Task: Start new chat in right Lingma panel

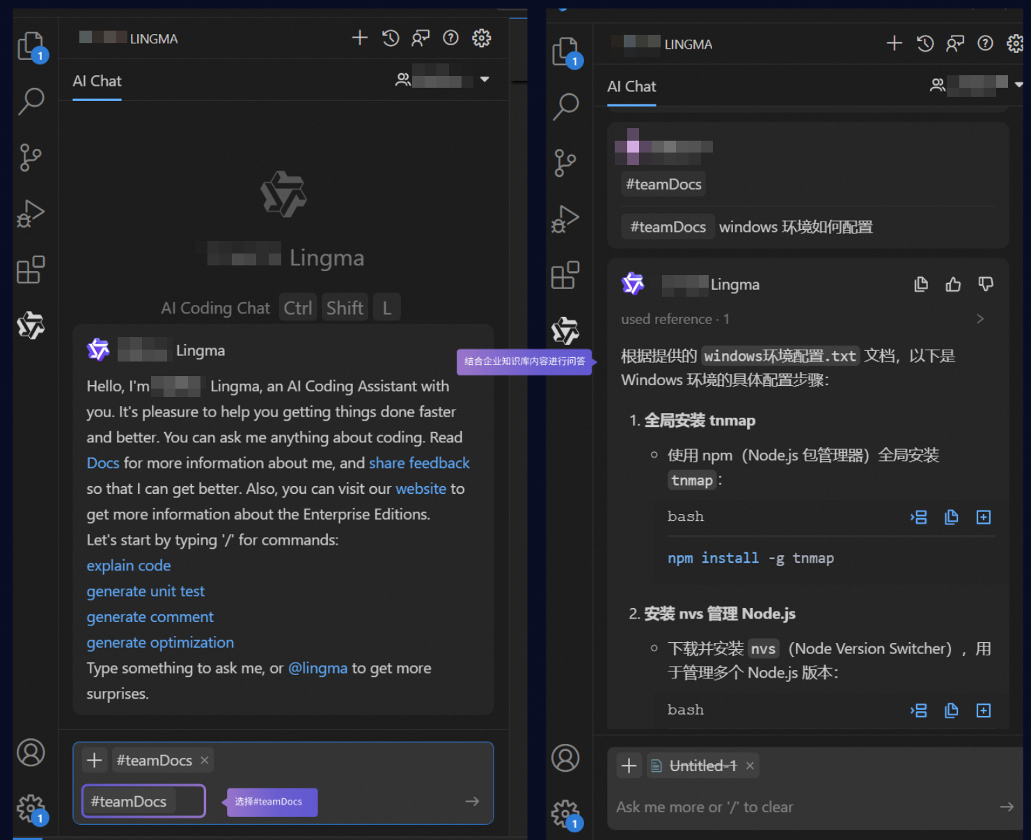Action: tap(895, 43)
